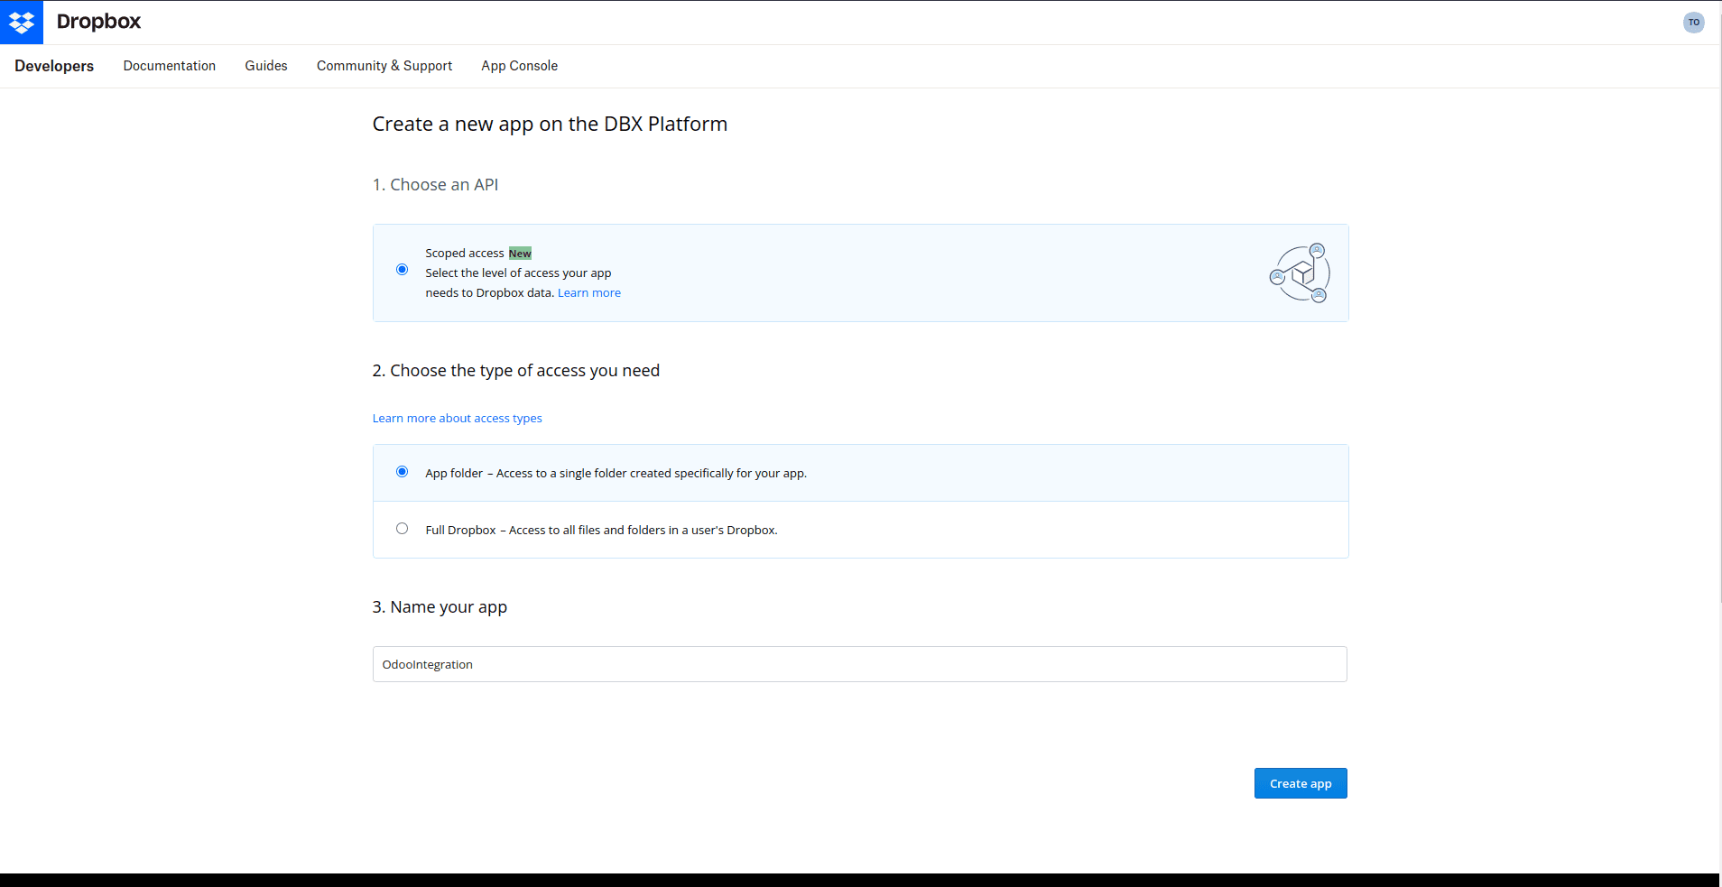
Task: Go to the Developers homepage
Action: point(53,65)
